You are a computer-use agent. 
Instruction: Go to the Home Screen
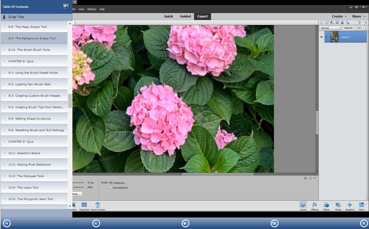pos(97,206)
